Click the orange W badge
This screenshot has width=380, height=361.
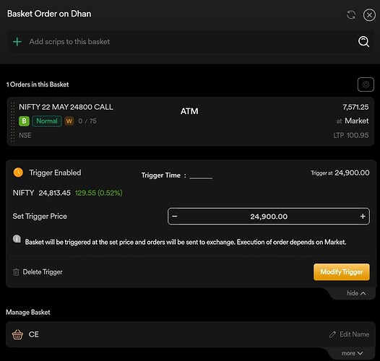point(69,121)
